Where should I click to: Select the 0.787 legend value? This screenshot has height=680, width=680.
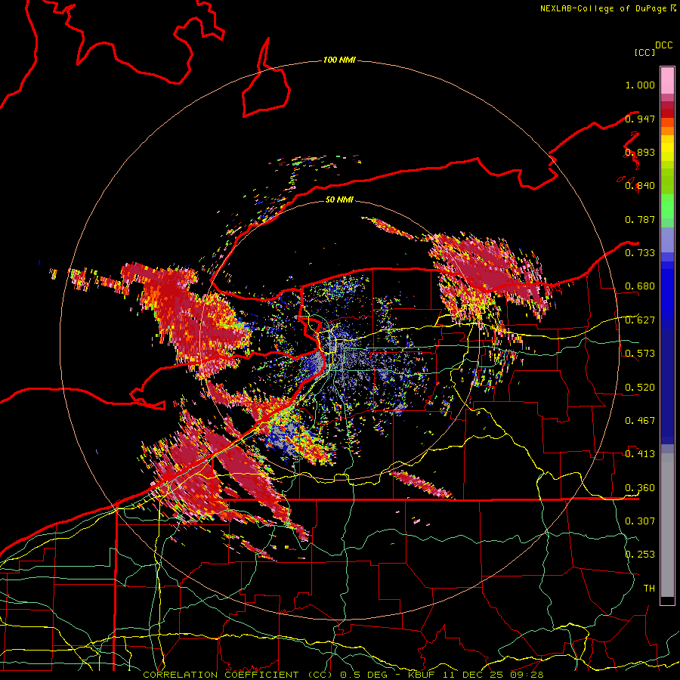click(x=640, y=219)
